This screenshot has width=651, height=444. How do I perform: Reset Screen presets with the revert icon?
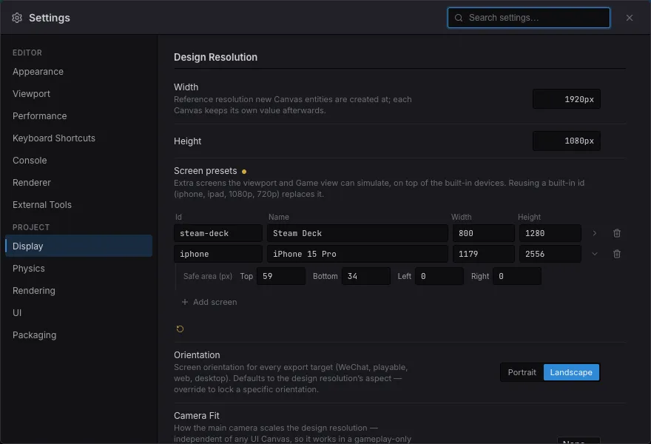180,329
